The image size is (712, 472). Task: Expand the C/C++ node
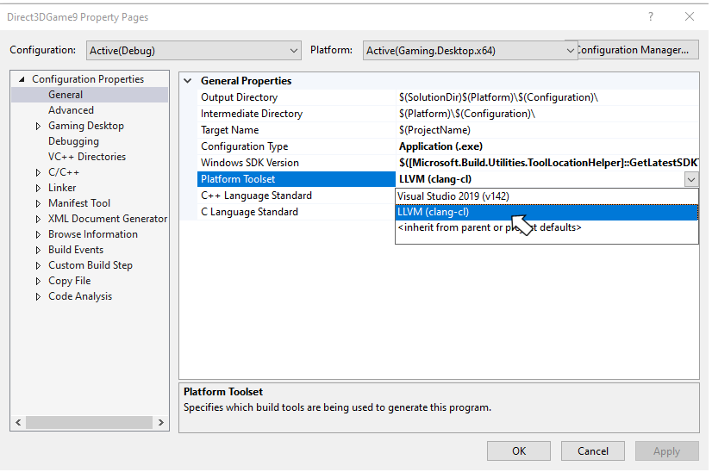point(38,172)
